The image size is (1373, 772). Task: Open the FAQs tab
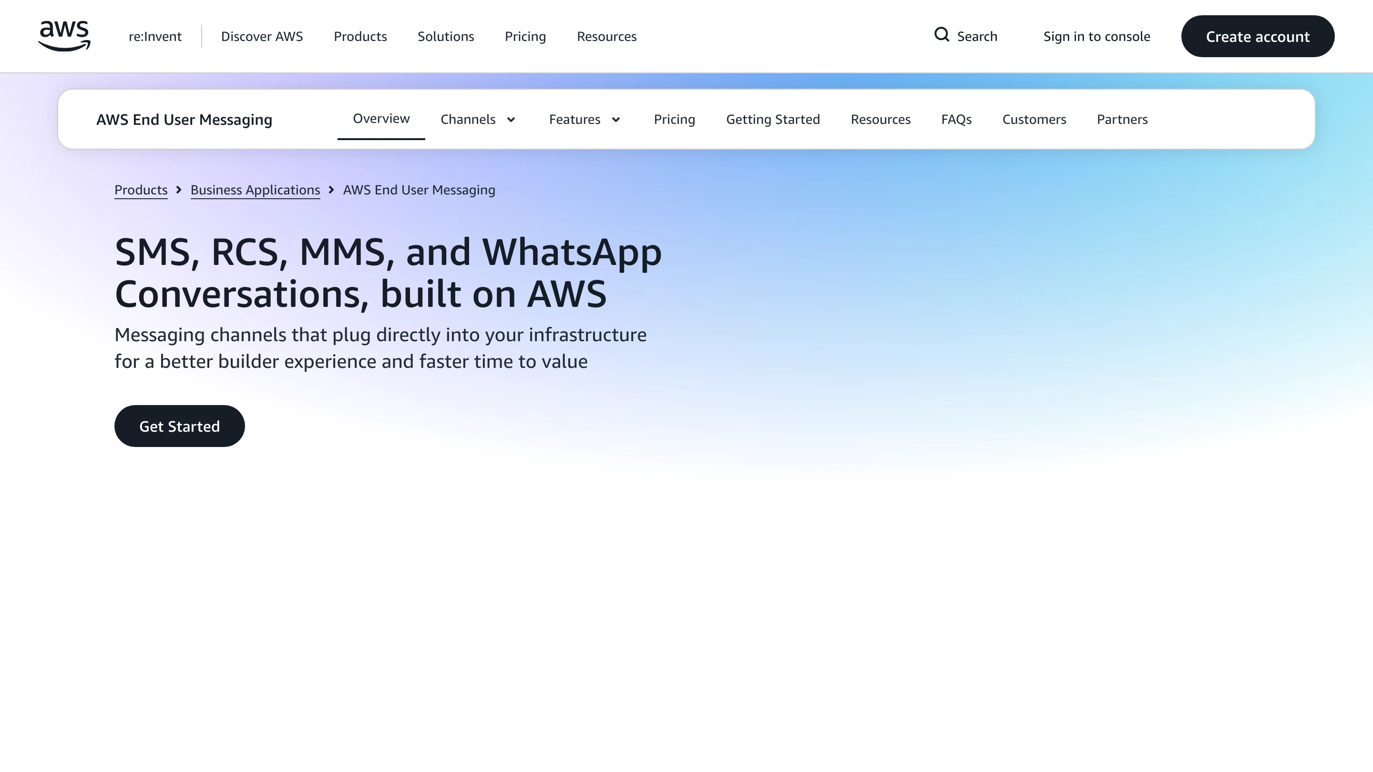956,119
